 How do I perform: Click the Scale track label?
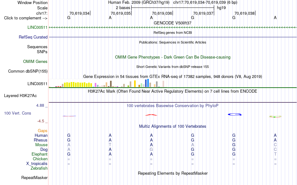click(x=42, y=8)
